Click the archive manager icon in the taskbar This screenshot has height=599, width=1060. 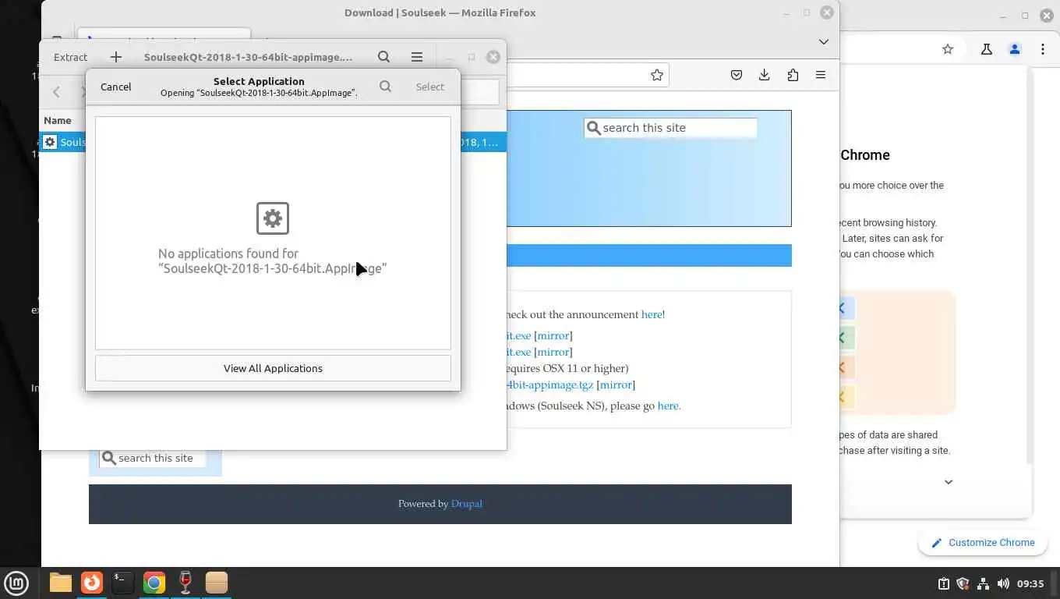(216, 583)
